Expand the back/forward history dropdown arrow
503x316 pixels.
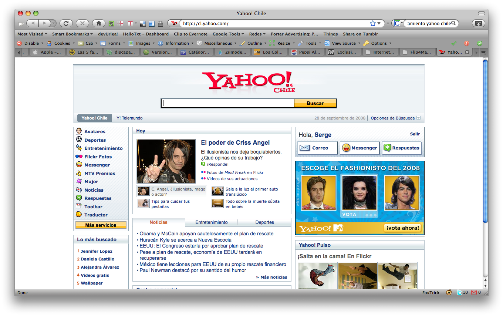tap(54, 23)
